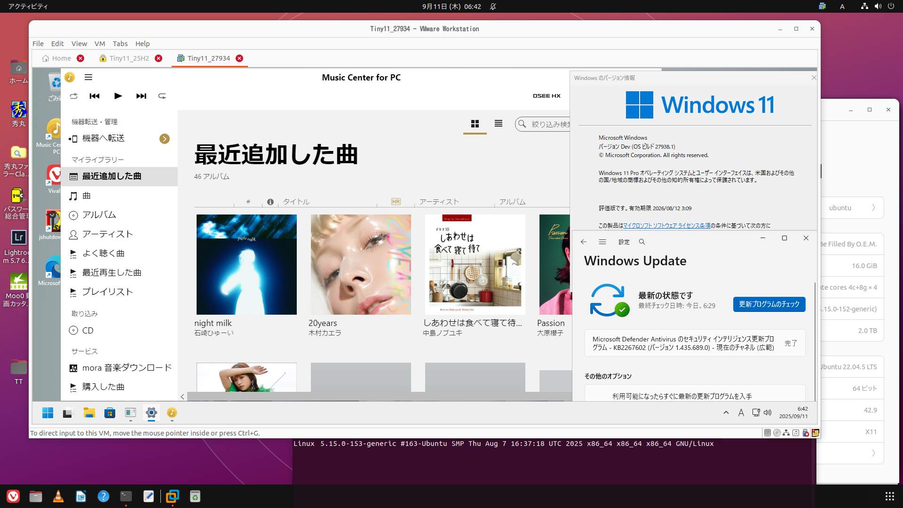Open 最近再生した曲 list
903x508 pixels.
click(119, 273)
